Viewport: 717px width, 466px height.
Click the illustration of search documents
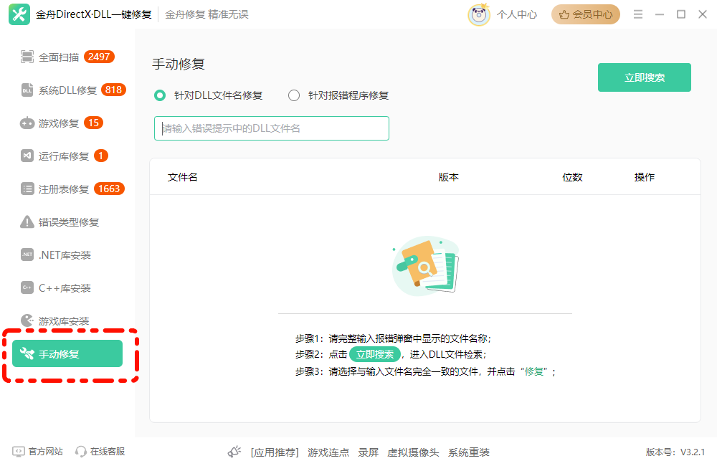coord(425,265)
